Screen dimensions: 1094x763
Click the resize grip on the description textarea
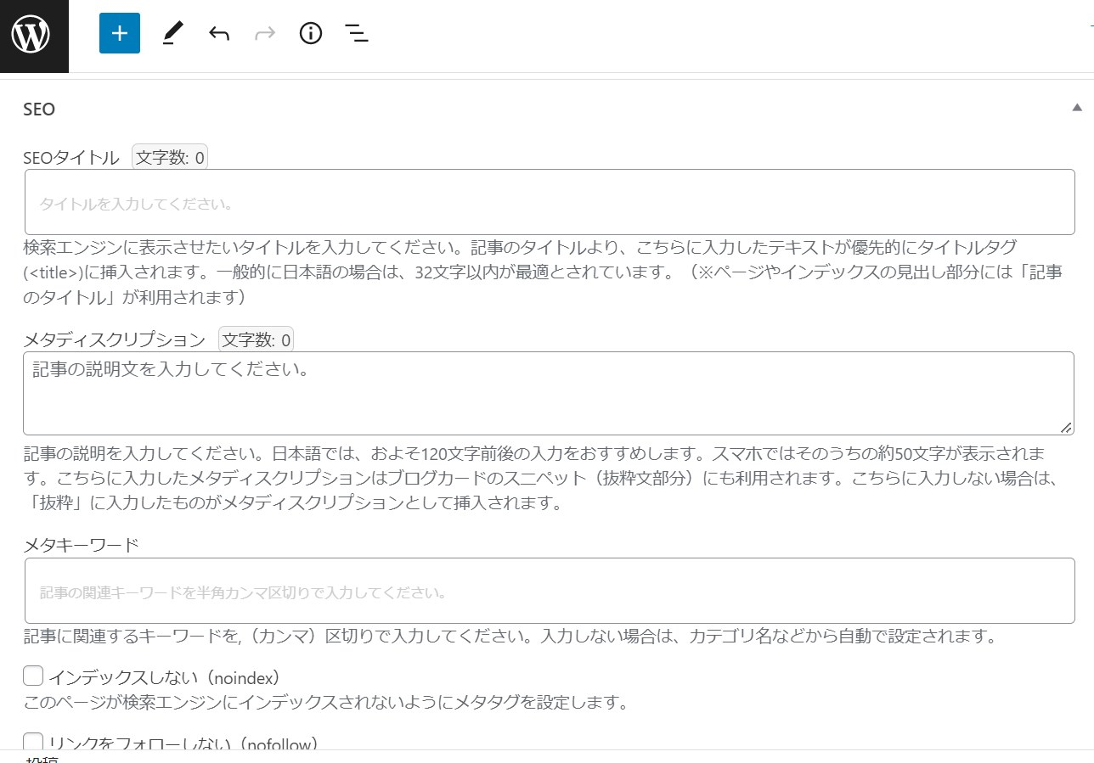pyautogui.click(x=1067, y=429)
